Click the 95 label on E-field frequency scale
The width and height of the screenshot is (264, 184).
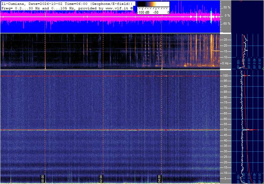pos(225,81)
